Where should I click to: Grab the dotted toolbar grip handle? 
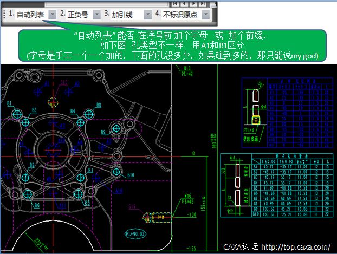click(x=4, y=14)
